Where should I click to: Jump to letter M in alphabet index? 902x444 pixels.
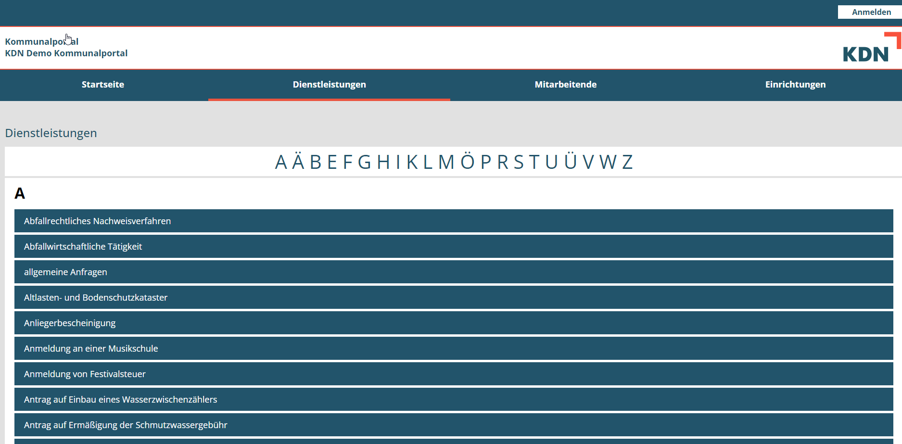click(x=446, y=162)
